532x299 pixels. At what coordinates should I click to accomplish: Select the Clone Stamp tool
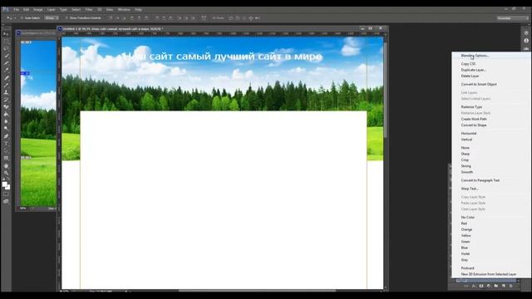pos(6,92)
